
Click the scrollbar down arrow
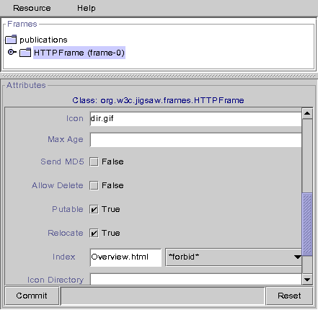pyautogui.click(x=307, y=280)
